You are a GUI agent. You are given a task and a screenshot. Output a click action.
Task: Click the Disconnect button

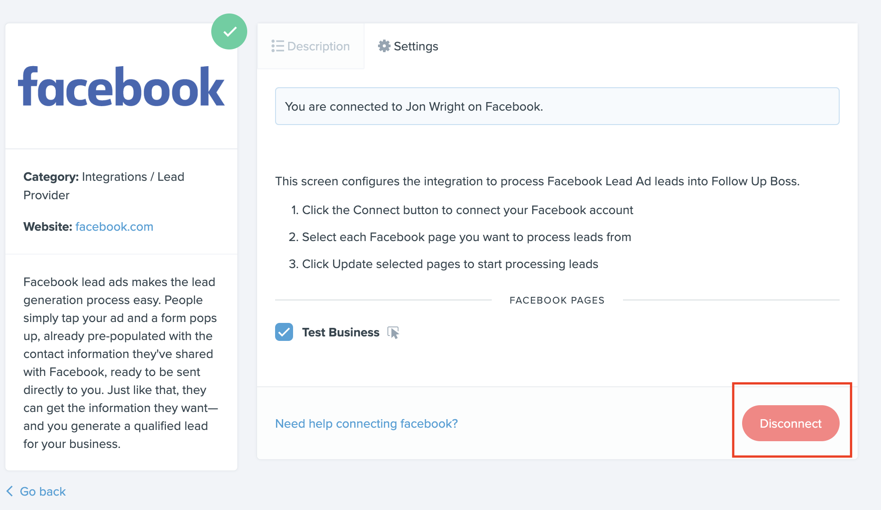tap(791, 423)
